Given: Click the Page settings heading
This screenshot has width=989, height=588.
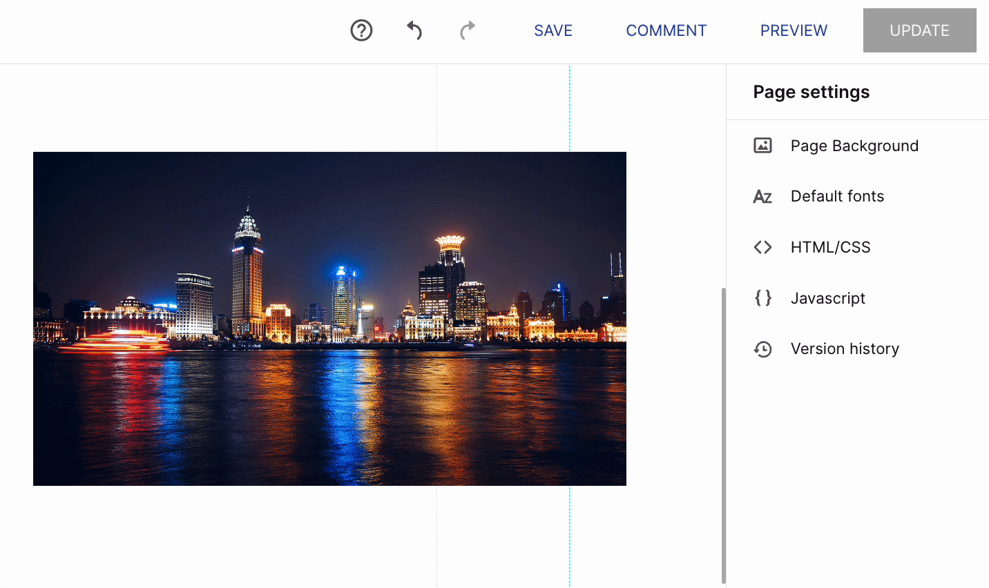Looking at the screenshot, I should coord(811,92).
